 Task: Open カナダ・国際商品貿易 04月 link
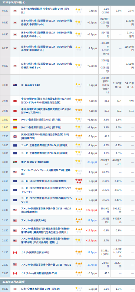coord(35,253)
